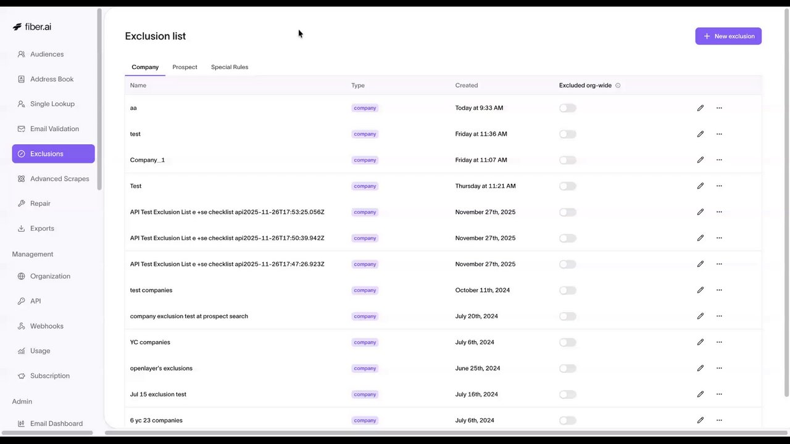The width and height of the screenshot is (790, 444).
Task: Toggle org-wide exclusion for 'aa'
Action: coord(567,108)
